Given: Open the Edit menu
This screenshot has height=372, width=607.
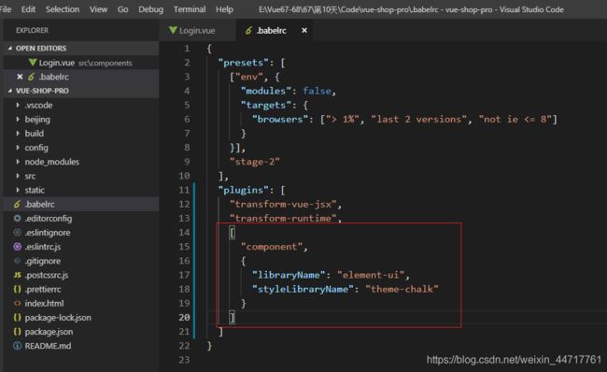Looking at the screenshot, I should [28, 9].
